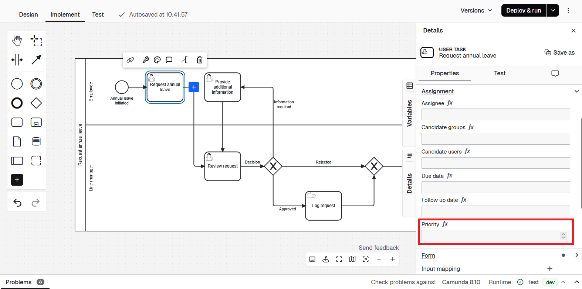Pick the group shape in palette

click(x=36, y=161)
